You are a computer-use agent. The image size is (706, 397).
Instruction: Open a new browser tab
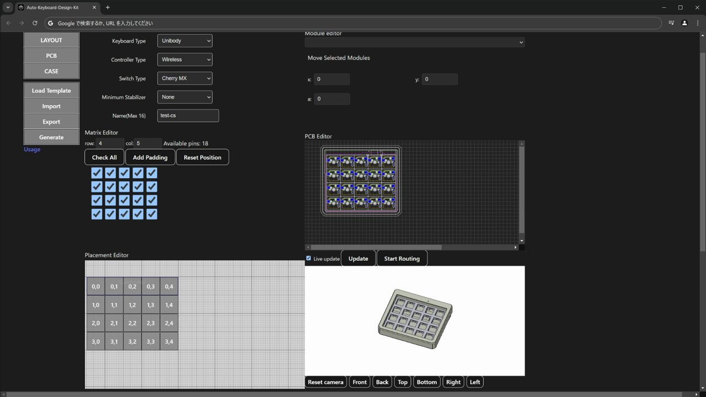[108, 8]
